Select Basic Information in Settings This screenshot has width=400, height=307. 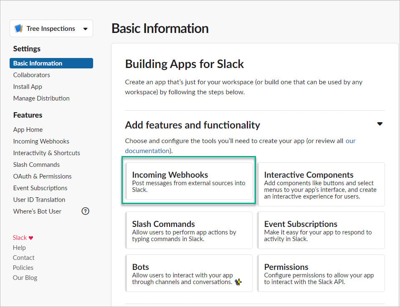[x=51, y=63]
